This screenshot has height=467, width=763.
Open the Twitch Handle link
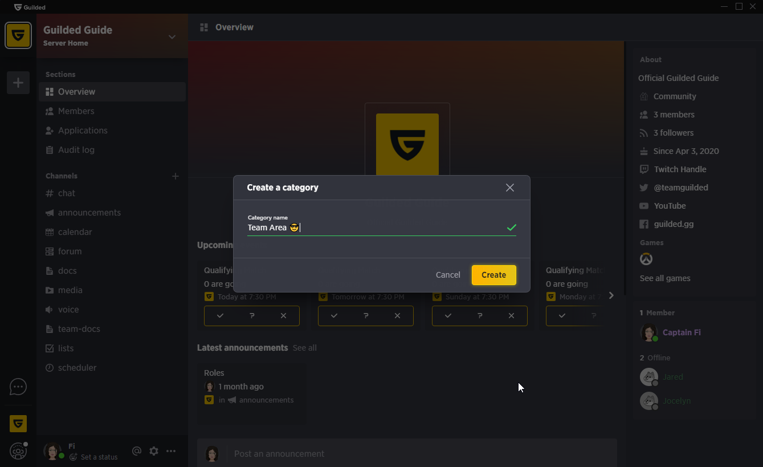click(680, 169)
